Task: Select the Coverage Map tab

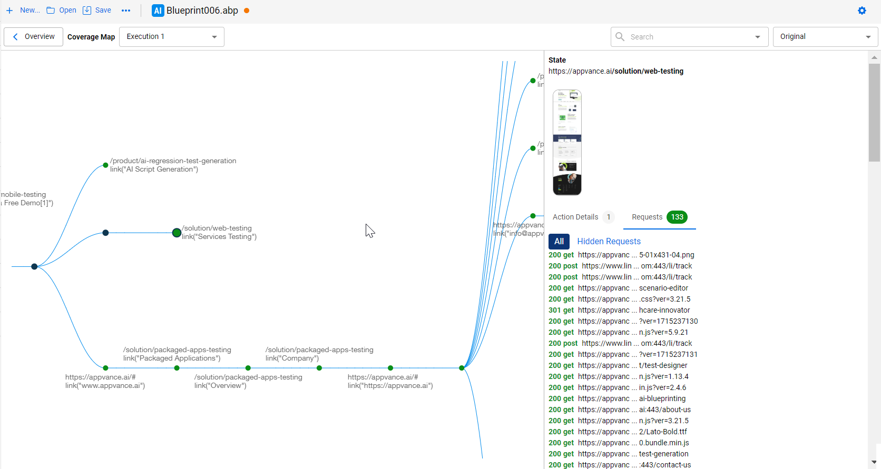Action: click(x=91, y=37)
